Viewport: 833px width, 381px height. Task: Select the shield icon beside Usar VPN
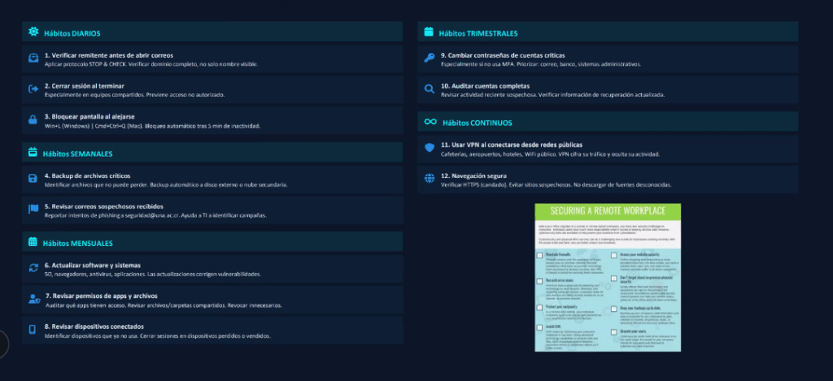coord(430,148)
